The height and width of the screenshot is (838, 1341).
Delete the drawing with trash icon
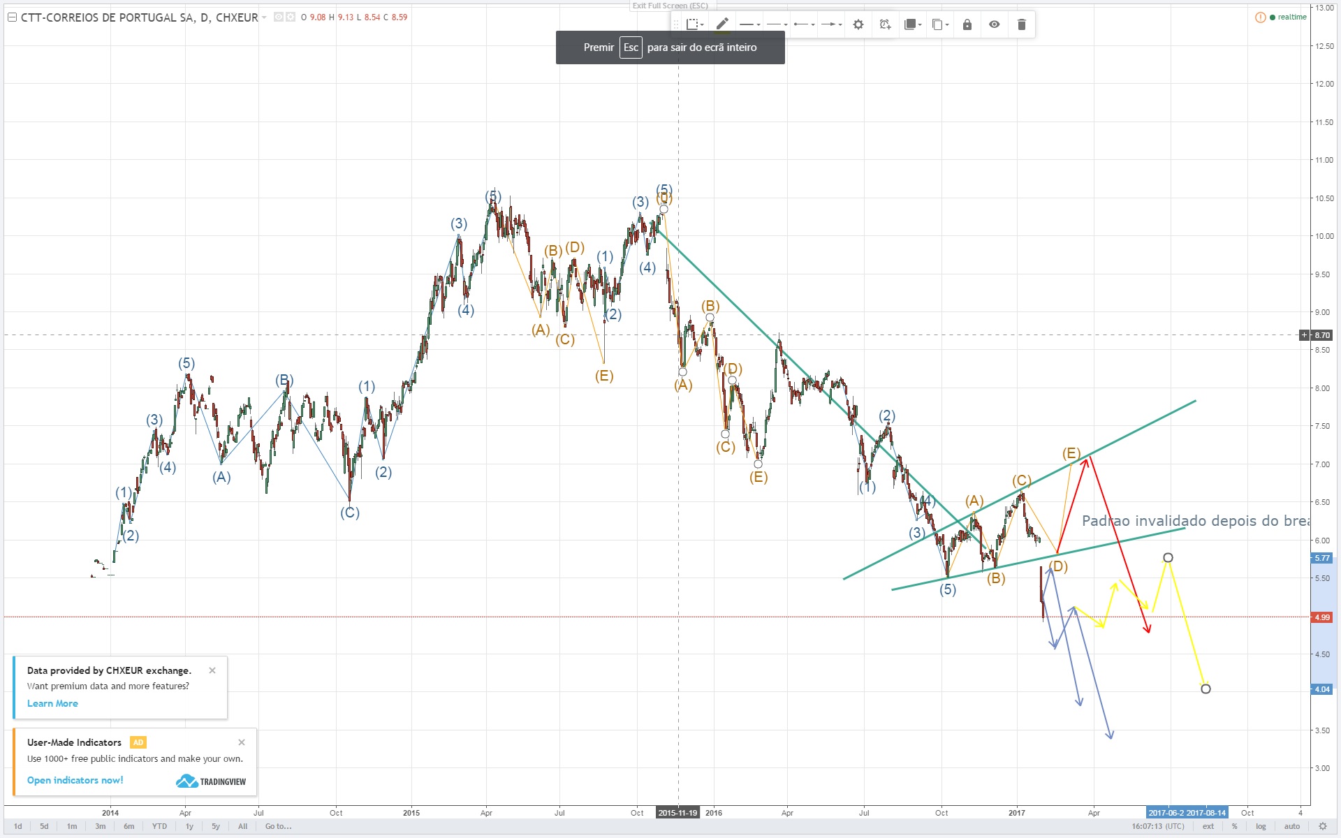click(1021, 24)
